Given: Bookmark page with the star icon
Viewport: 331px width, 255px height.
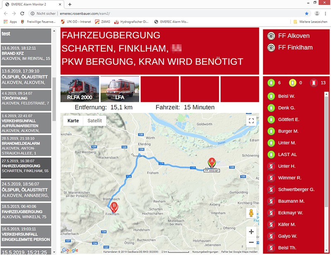Looking at the screenshot, I should point(307,14).
